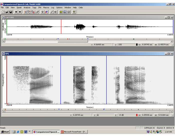Click Computerized Speech taskbar button
The width and height of the screenshot is (175, 137).
click(46, 132)
